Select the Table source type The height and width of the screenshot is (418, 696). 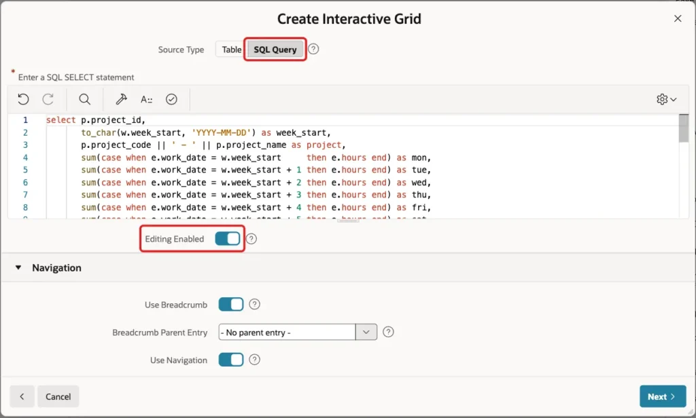click(231, 50)
